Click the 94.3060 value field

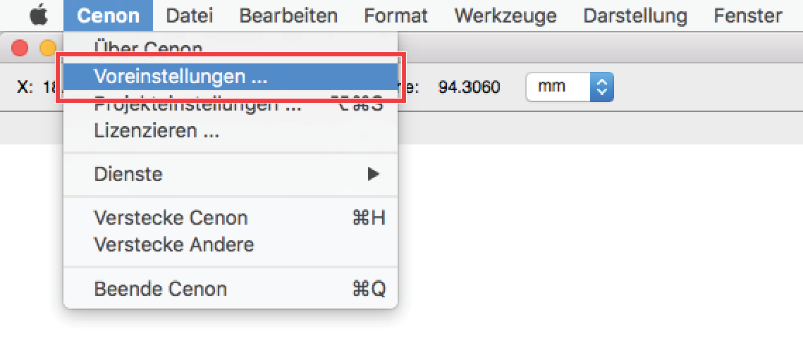[x=469, y=87]
